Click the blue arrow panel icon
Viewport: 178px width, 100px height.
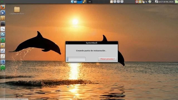pos(72,2)
